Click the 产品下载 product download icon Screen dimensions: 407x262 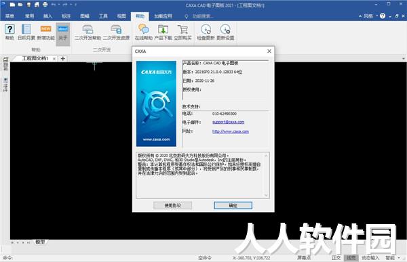coord(163,32)
